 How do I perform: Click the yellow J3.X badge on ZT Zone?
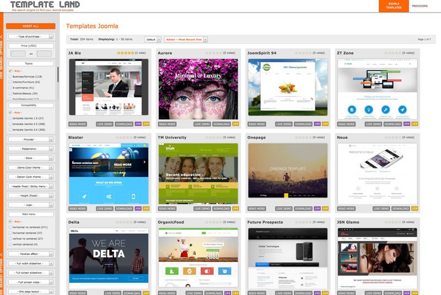(x=415, y=124)
